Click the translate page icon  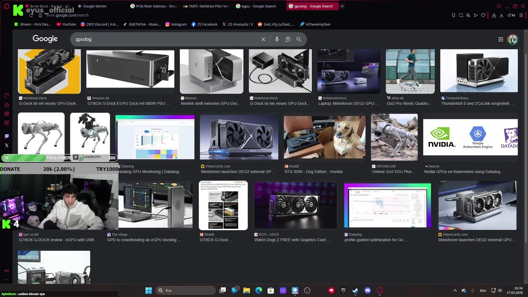(x=468, y=15)
